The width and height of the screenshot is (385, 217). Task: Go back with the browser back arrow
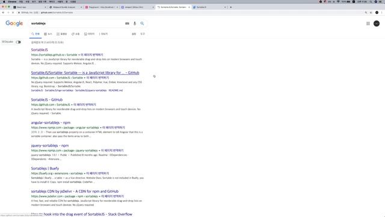click(x=3, y=12)
